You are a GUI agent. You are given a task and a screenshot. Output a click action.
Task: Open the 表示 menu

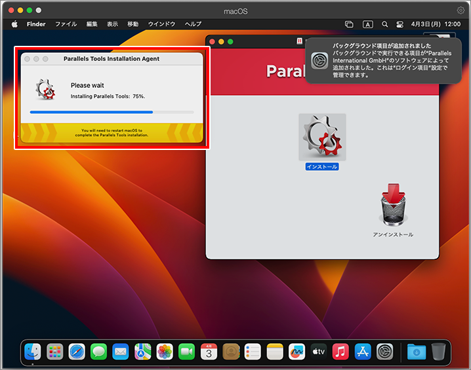[112, 24]
